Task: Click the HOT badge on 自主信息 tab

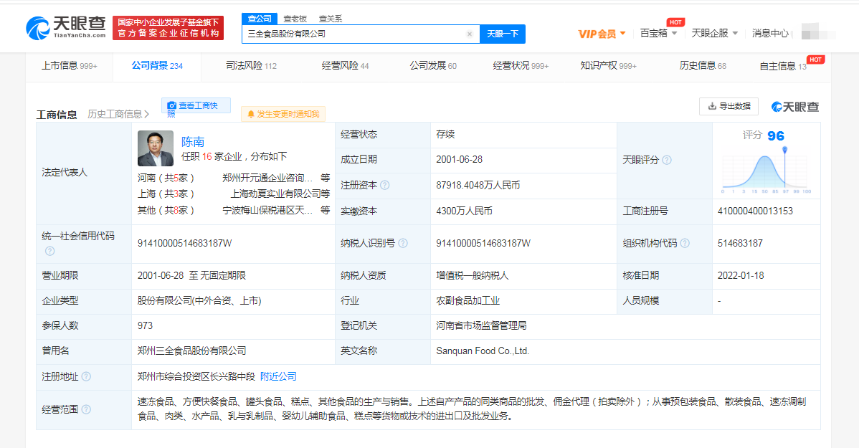Action: click(x=816, y=59)
